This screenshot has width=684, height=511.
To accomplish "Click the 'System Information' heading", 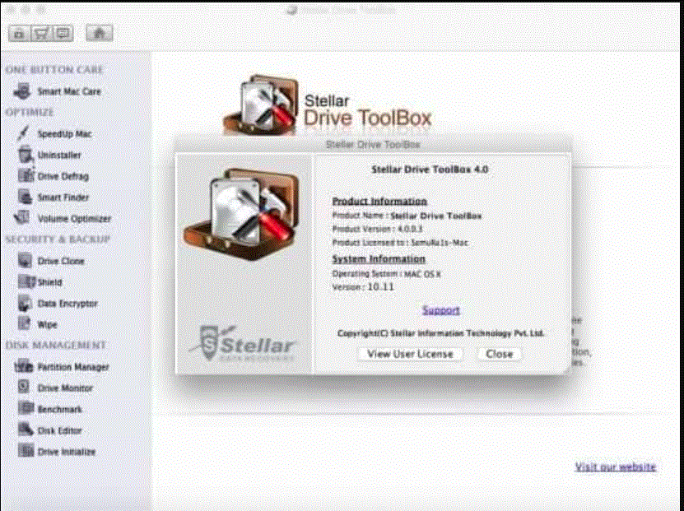I will pos(379,259).
